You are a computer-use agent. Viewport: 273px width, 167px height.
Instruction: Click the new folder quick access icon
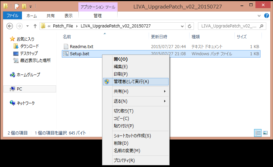(x=24, y=7)
